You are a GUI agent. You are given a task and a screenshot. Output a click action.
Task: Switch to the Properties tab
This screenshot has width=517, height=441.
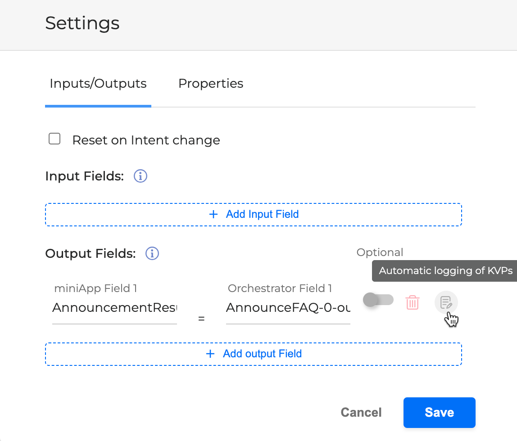[211, 84]
